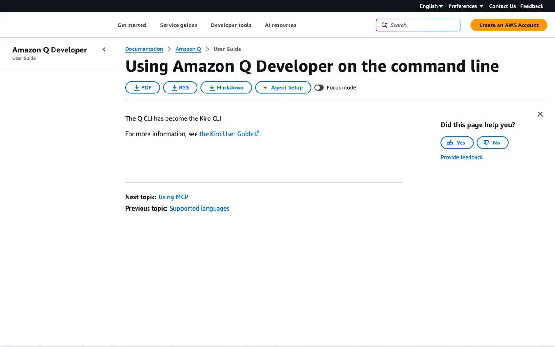Click text 'The Q CLI has become the Kiro CLI.'
The image size is (555, 347).
(174, 118)
